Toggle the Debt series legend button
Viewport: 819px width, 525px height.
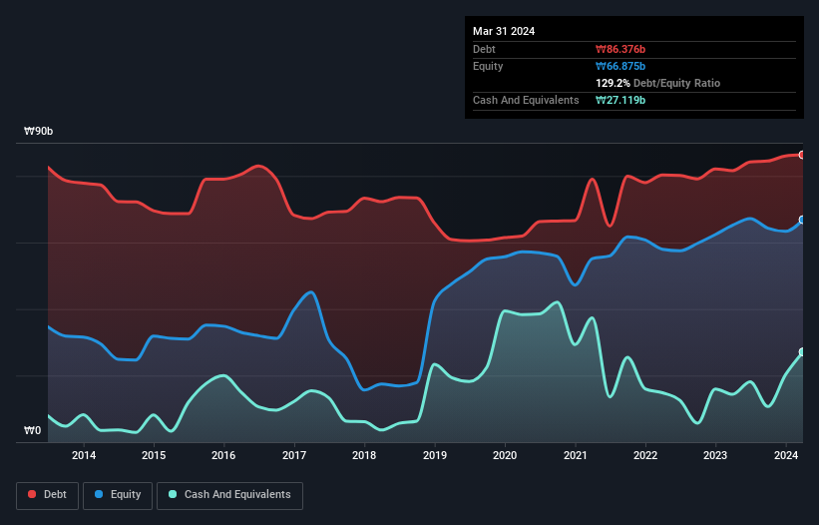(x=47, y=495)
